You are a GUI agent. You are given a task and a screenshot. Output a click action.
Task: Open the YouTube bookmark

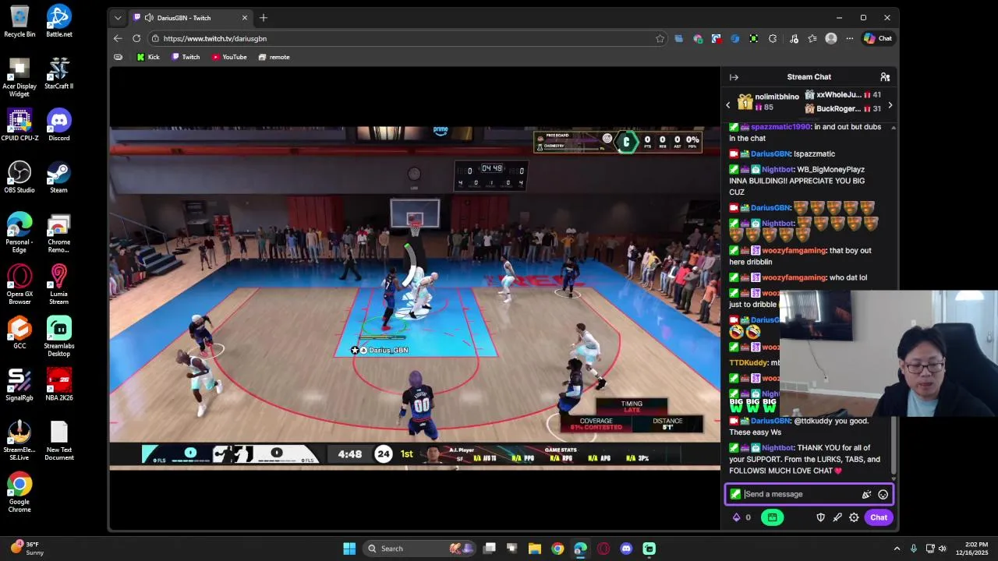pos(229,57)
